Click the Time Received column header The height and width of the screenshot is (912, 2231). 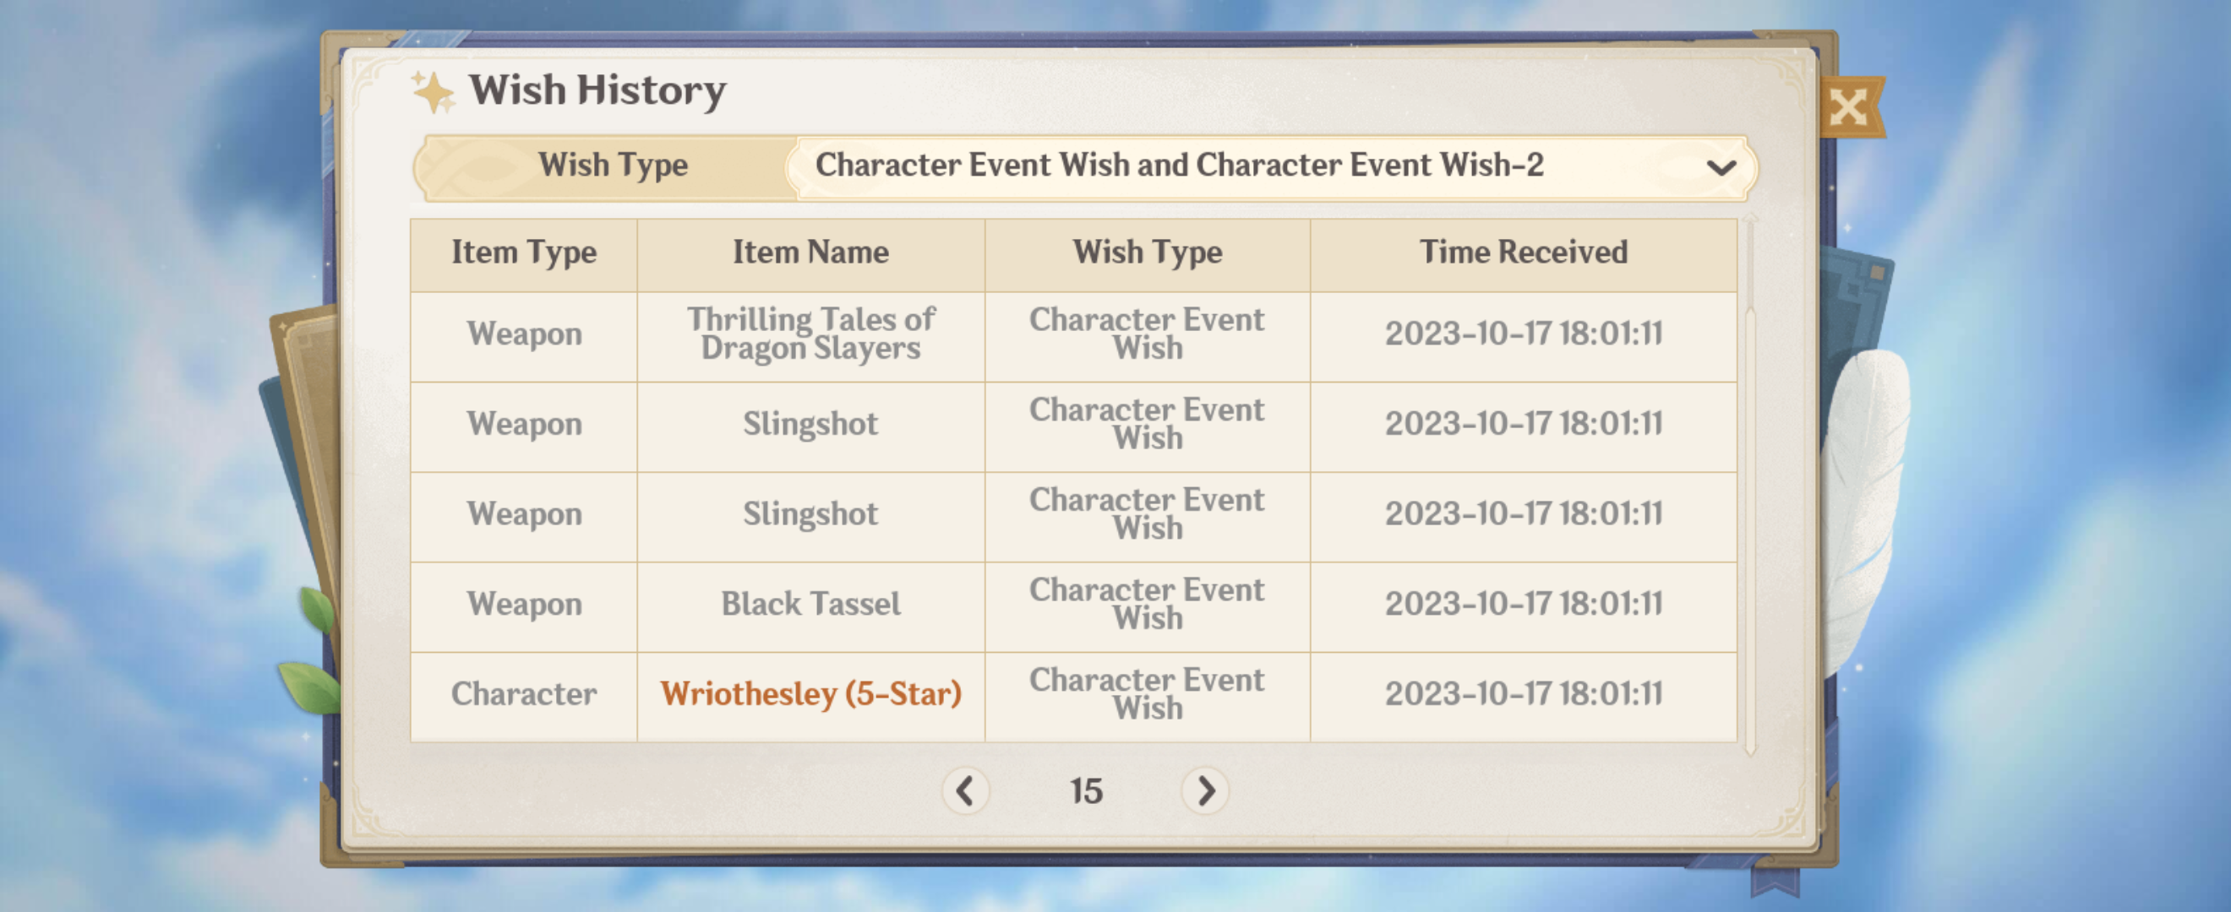(1524, 252)
